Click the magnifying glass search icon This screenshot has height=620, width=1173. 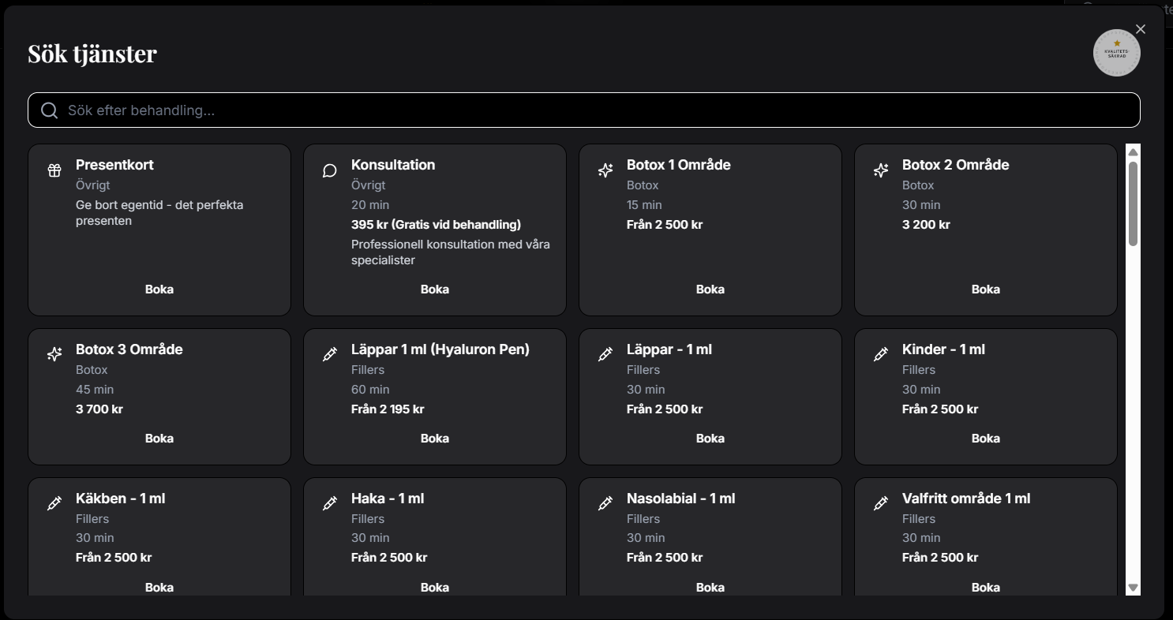49,110
